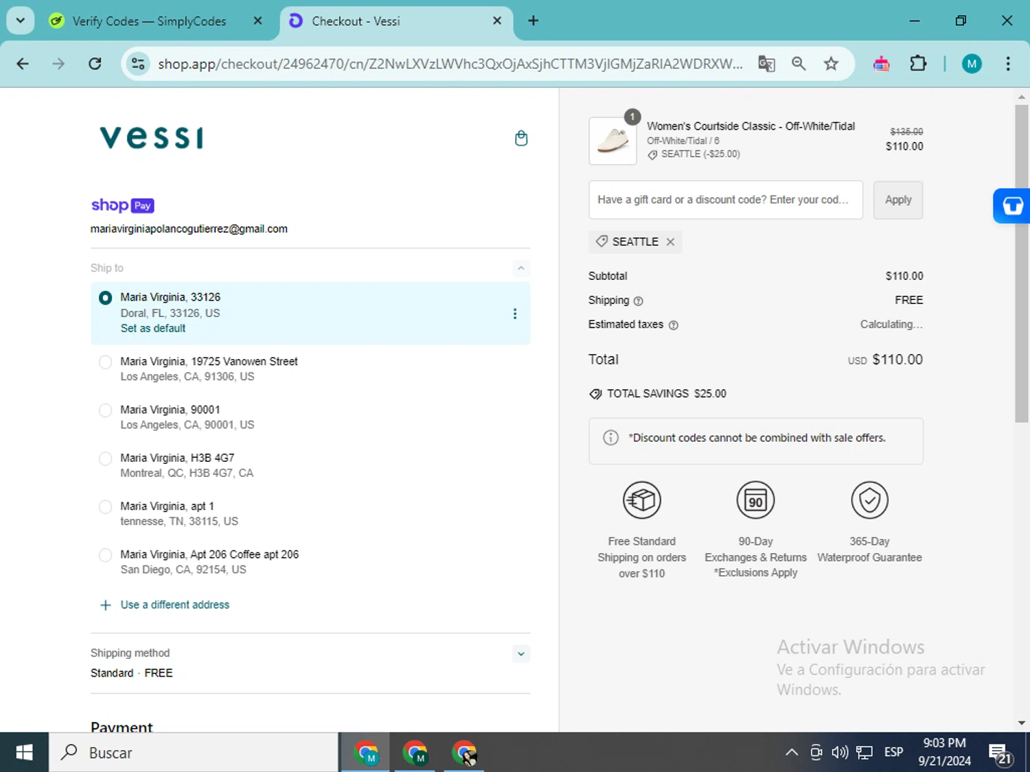Open a new browser tab
Screen dimensions: 1030x772
533,21
